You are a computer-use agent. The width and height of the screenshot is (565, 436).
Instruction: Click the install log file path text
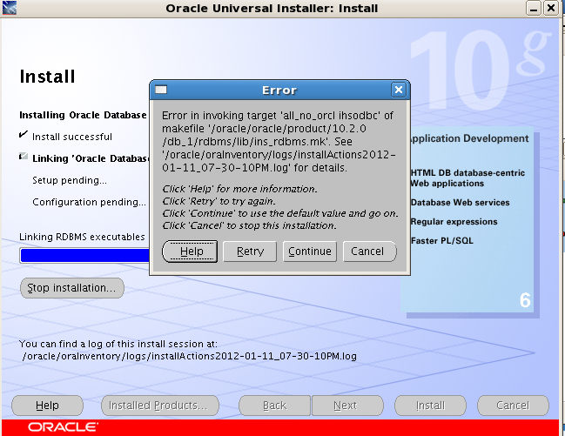190,356
